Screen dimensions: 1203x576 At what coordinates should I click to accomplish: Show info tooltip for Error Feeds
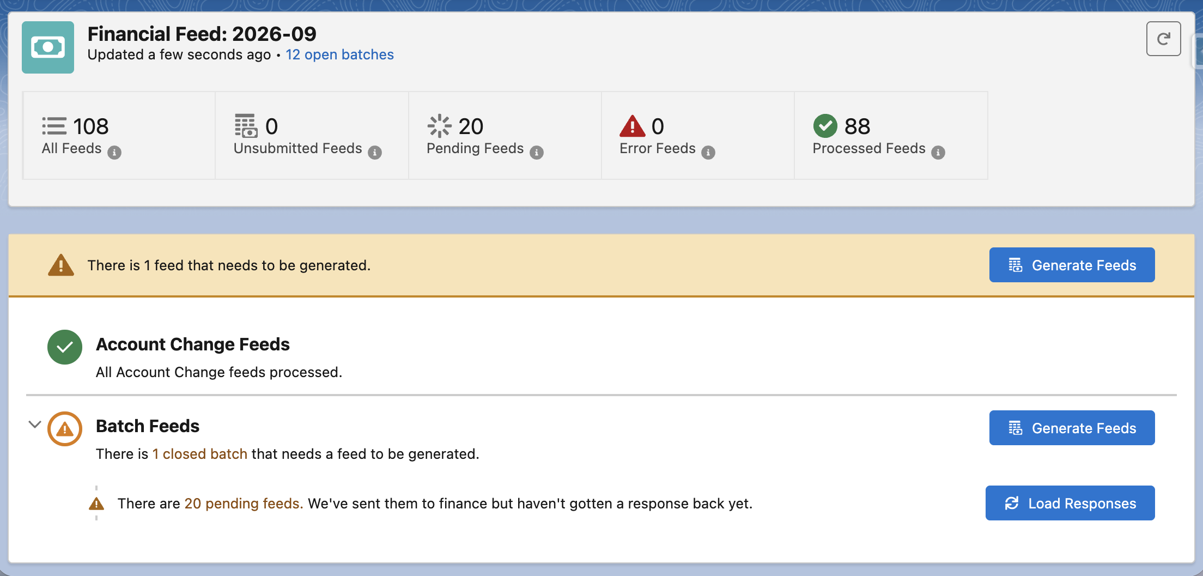pyautogui.click(x=708, y=153)
